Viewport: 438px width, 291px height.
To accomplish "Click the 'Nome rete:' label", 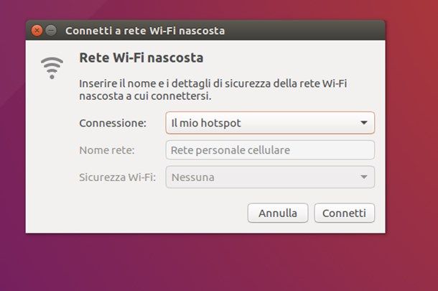I will click(x=107, y=150).
